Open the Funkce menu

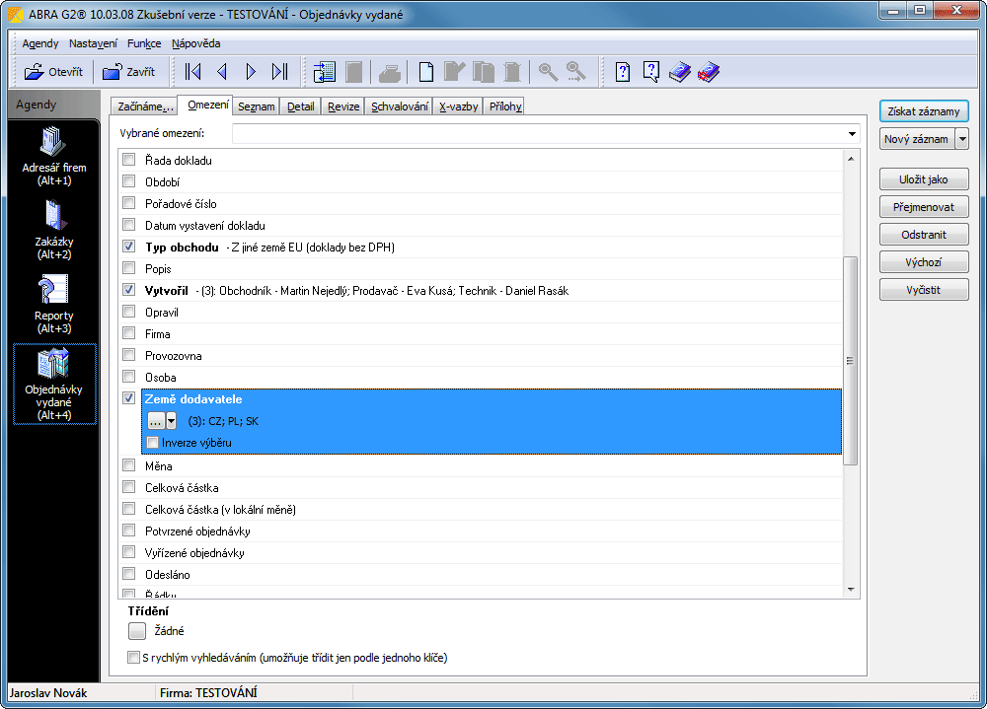click(144, 43)
